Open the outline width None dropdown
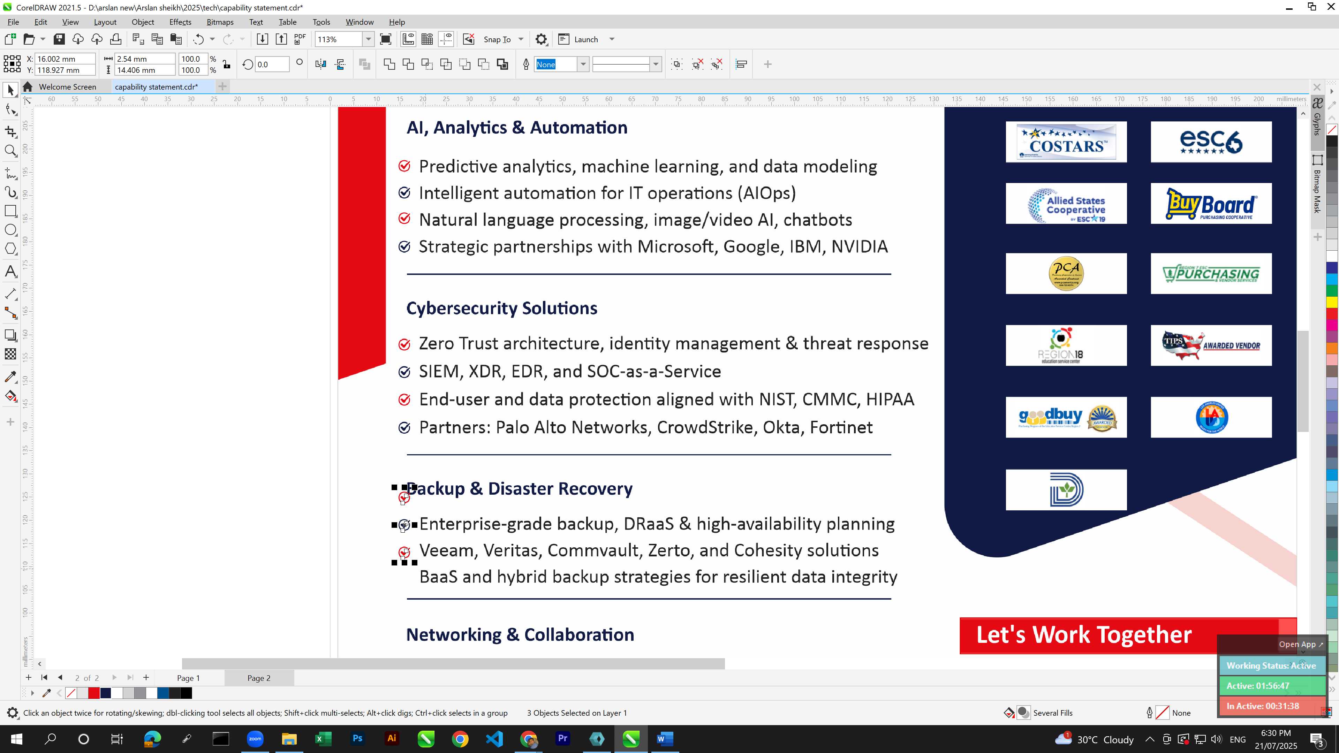Screen dimensions: 1339x753 (583, 64)
